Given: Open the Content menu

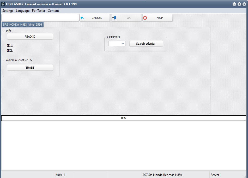Looking at the screenshot, I should point(53,11).
